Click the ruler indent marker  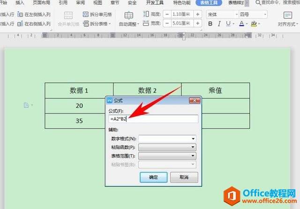(x=184, y=37)
